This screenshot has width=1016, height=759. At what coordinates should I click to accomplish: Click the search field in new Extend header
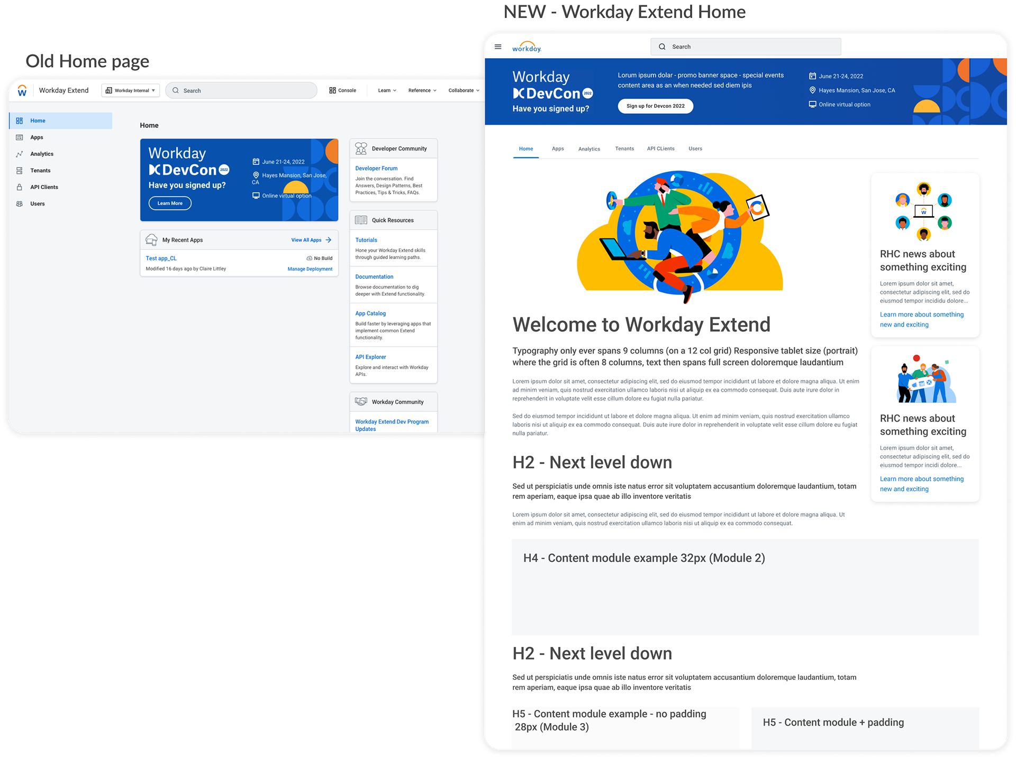click(746, 47)
